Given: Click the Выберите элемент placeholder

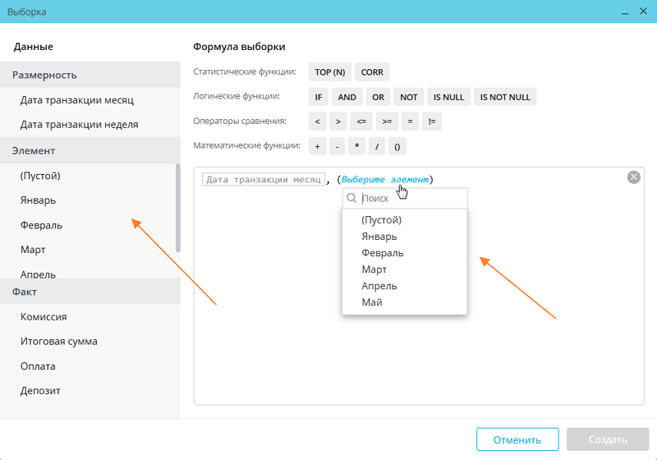Looking at the screenshot, I should [385, 179].
